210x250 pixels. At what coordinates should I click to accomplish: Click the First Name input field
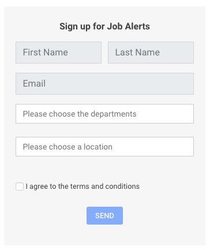pyautogui.click(x=58, y=53)
